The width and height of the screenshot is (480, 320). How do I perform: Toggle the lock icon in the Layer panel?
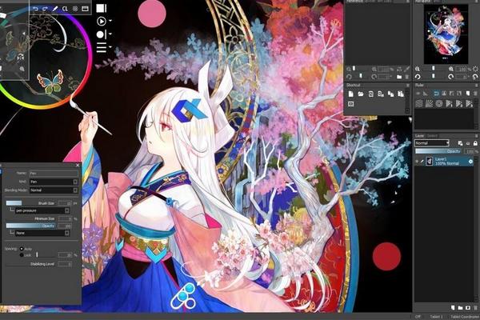pos(475,143)
